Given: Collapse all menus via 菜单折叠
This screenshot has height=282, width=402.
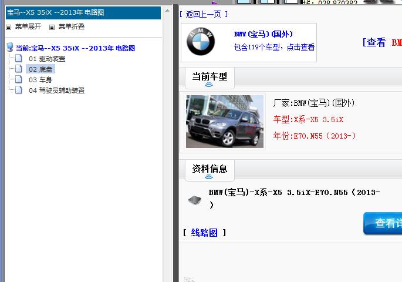Looking at the screenshot, I should point(72,26).
